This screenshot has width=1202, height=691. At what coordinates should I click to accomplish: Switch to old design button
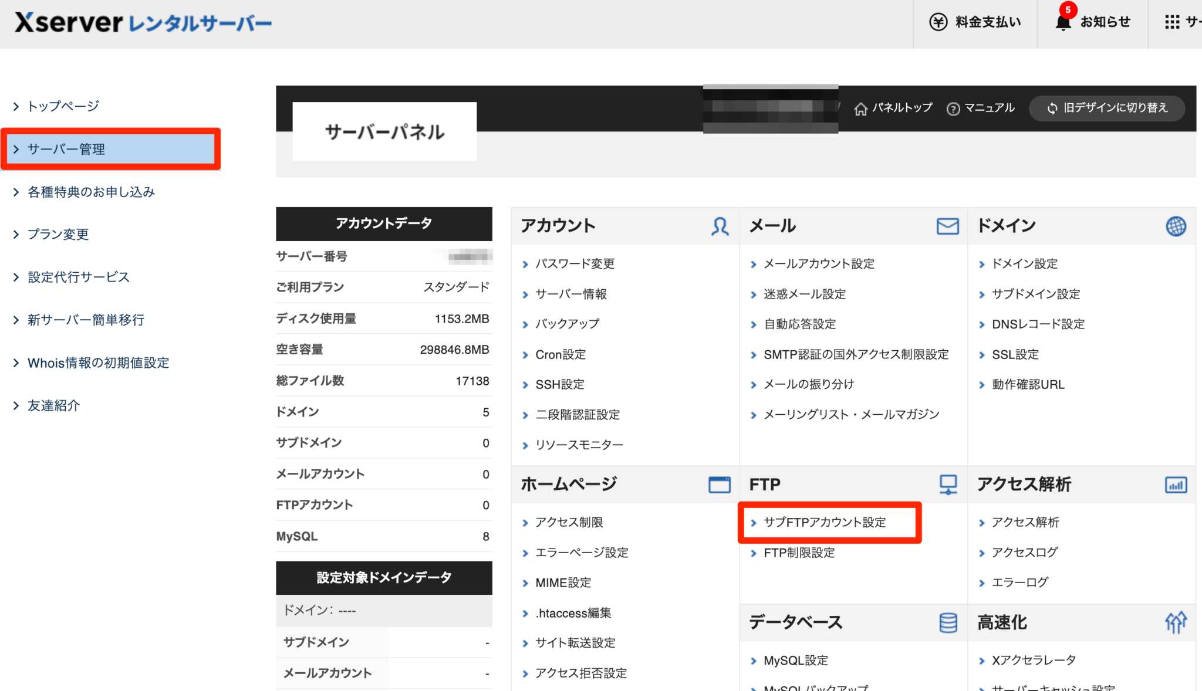(1107, 108)
